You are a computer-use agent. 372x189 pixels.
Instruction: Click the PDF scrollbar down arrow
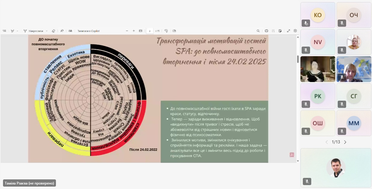(298, 161)
